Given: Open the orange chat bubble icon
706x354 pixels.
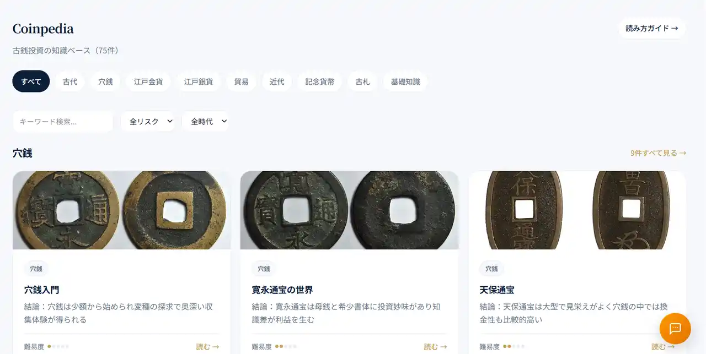Looking at the screenshot, I should coord(675,329).
